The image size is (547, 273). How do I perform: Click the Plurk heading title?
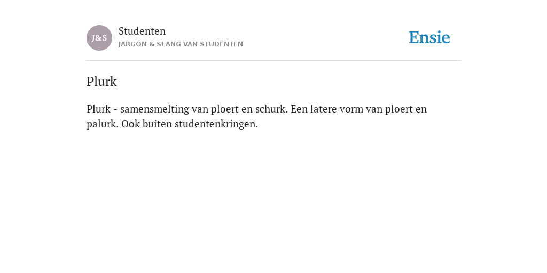(101, 82)
